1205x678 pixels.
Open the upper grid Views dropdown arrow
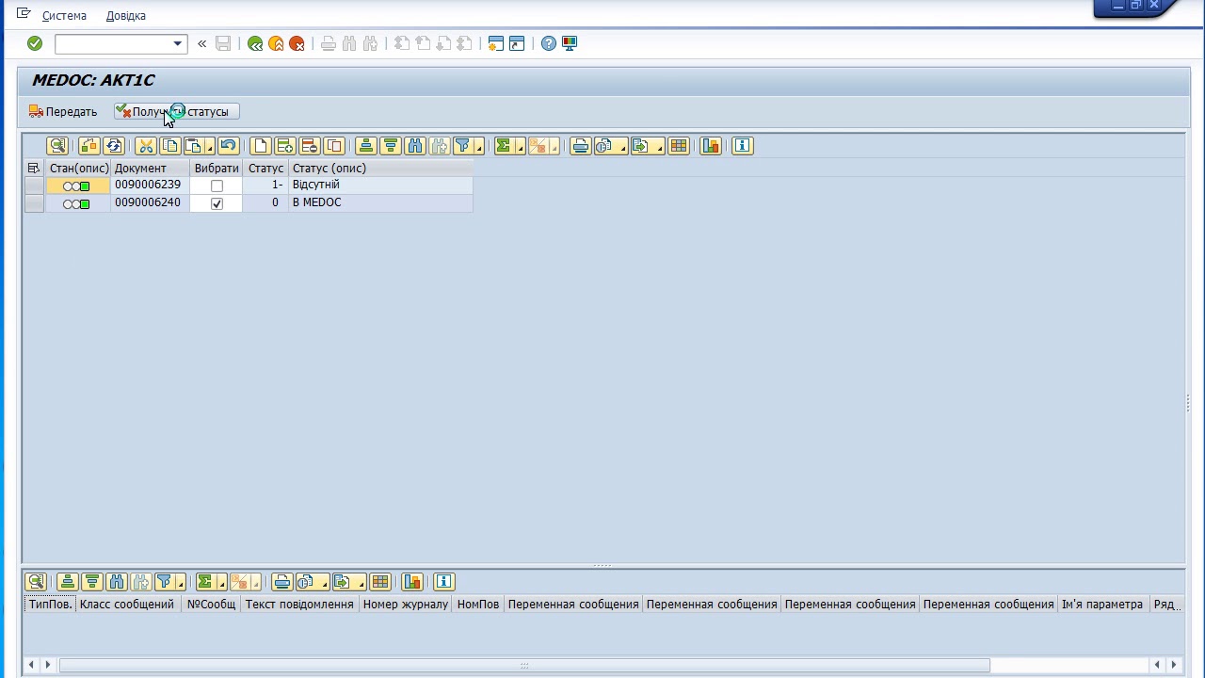tap(622, 147)
